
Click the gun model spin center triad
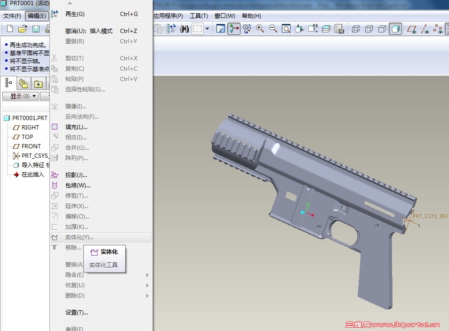[307, 210]
